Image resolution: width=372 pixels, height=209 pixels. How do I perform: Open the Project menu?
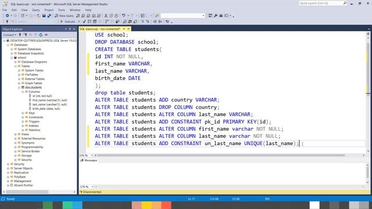[49, 10]
